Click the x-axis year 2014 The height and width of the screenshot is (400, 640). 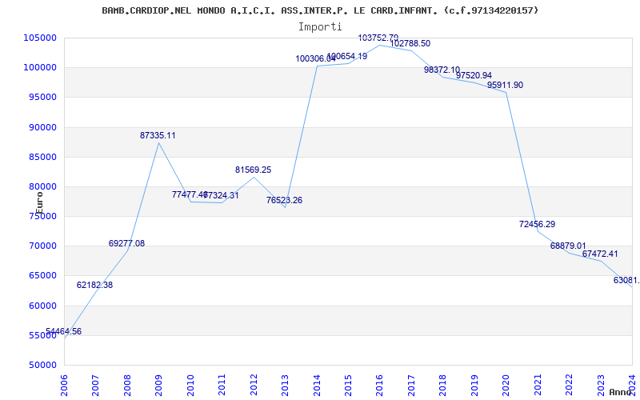click(317, 385)
